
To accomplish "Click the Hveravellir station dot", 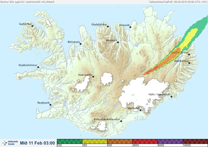I will [x=93, y=77].
